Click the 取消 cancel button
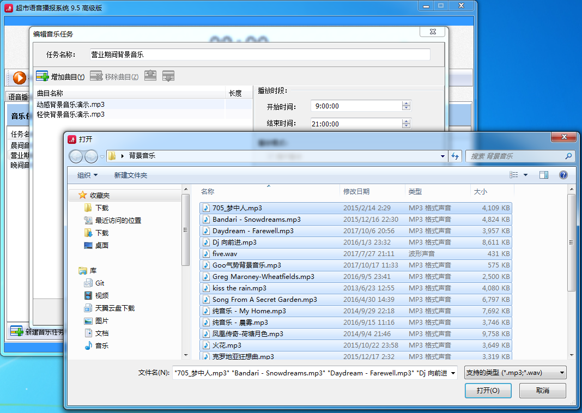Image resolution: width=582 pixels, height=413 pixels. (543, 390)
